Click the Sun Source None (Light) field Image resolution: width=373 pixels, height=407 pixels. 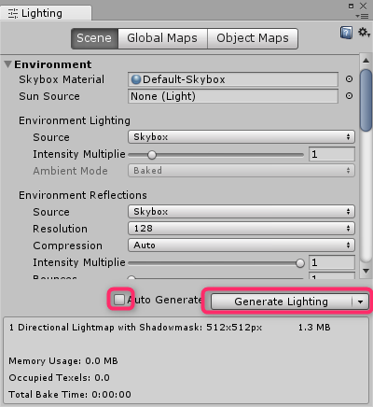[x=233, y=96]
